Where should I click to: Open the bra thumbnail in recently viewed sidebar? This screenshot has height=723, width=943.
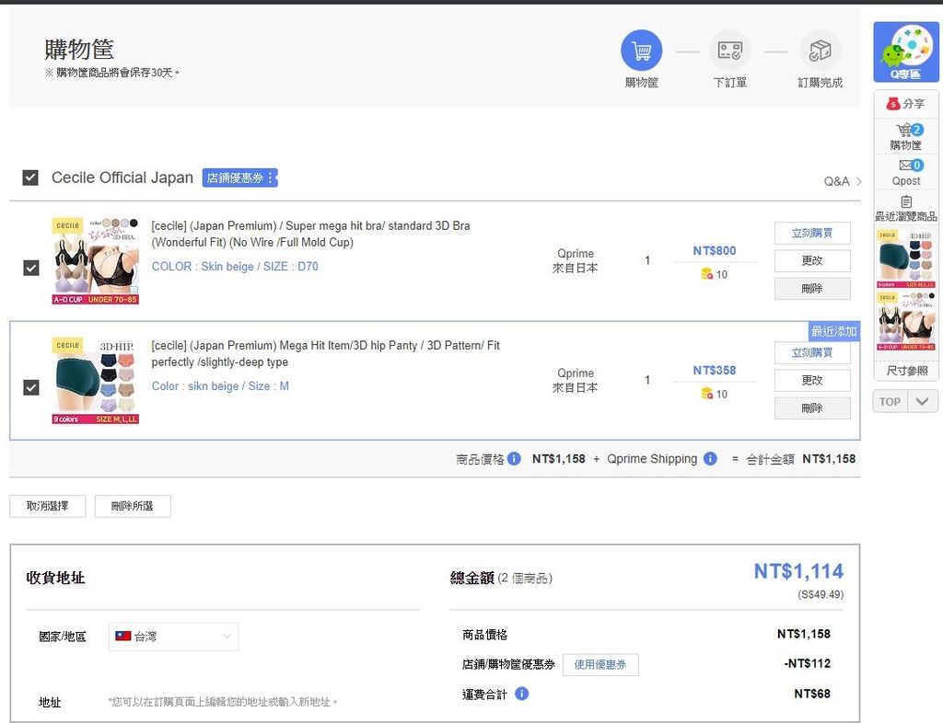coord(906,321)
